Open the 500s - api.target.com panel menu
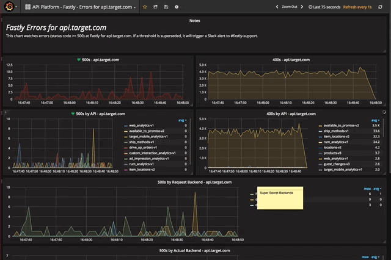The width and height of the screenshot is (391, 260). pos(100,60)
